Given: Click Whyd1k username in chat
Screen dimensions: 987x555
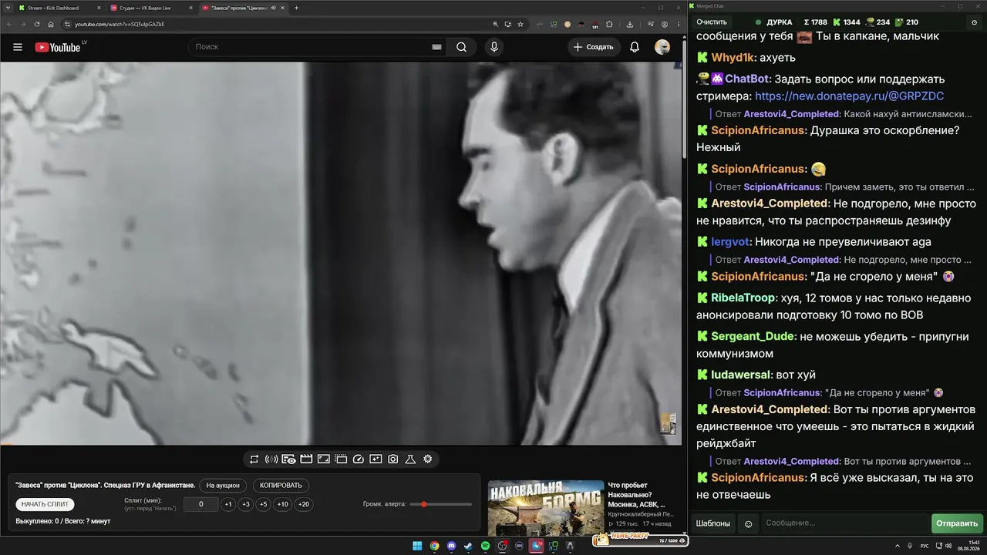Looking at the screenshot, I should tap(732, 58).
